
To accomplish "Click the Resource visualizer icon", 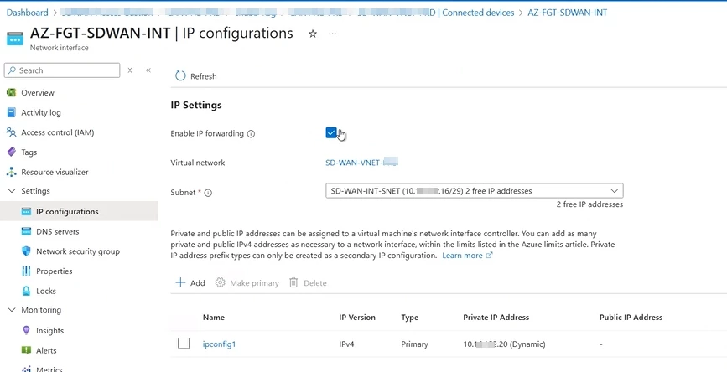I will coord(12,172).
